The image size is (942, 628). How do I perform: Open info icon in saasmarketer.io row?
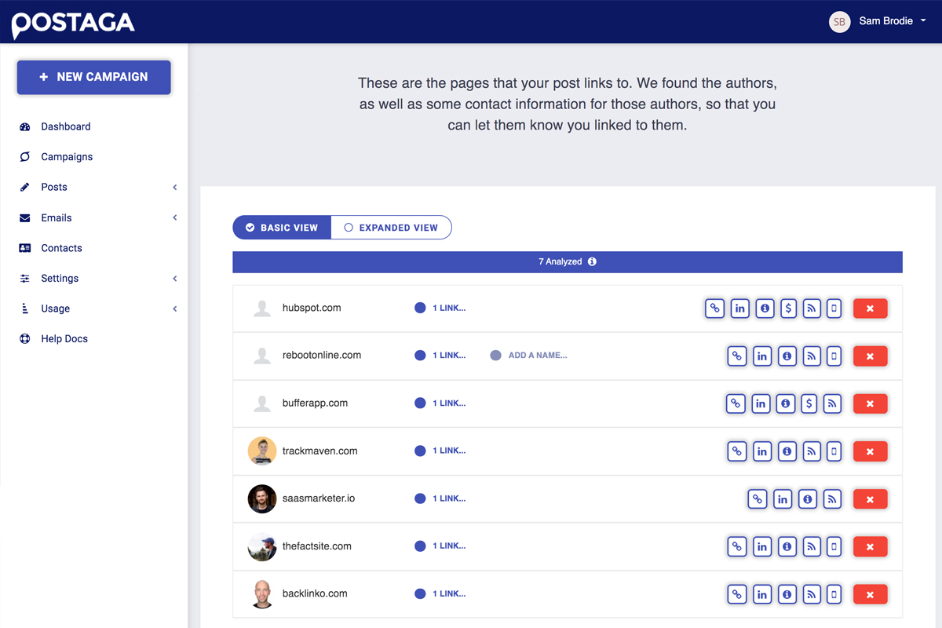(x=807, y=498)
